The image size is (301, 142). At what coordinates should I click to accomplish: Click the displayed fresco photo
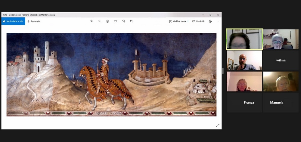(x=111, y=75)
